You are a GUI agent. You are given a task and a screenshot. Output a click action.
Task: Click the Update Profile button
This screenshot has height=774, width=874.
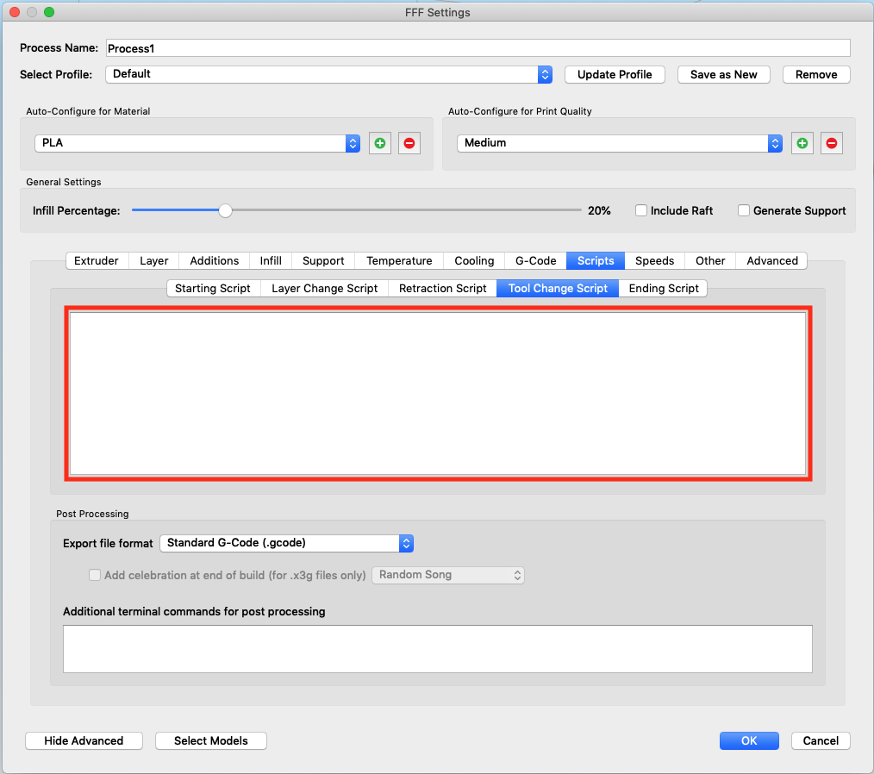(615, 75)
